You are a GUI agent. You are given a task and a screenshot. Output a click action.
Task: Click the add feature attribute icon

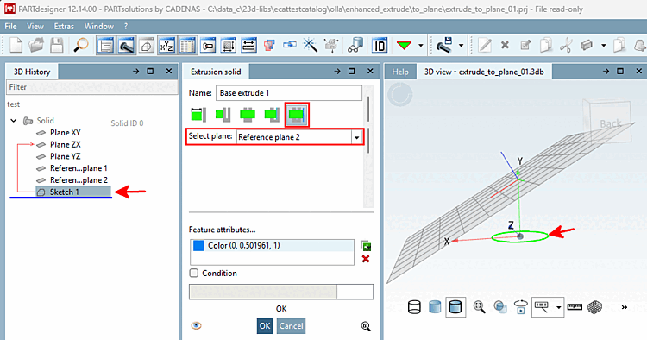(366, 246)
